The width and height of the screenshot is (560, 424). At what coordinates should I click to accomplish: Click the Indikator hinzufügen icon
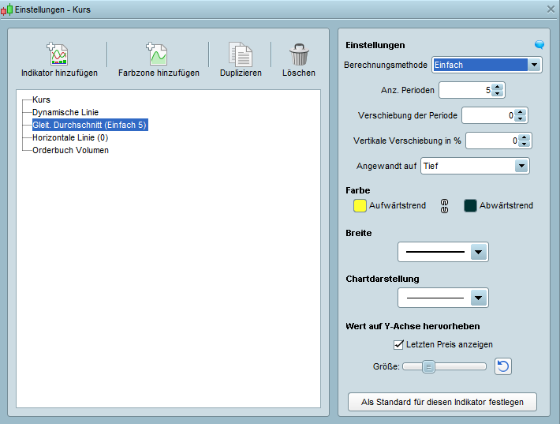(x=58, y=54)
